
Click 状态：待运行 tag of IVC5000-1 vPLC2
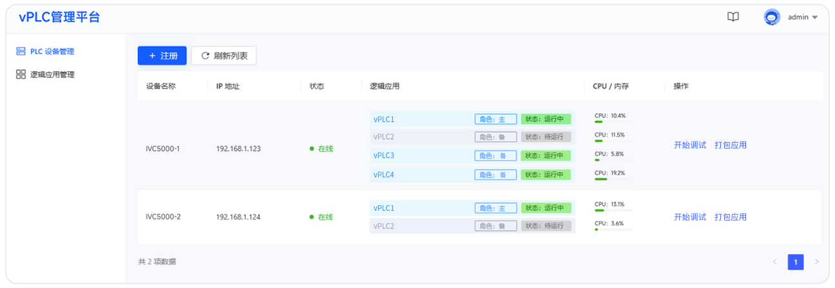546,137
